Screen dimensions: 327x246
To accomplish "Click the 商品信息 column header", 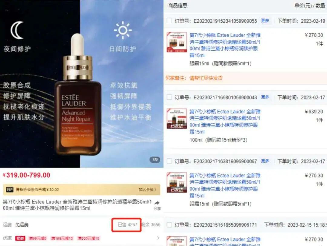I will pyautogui.click(x=178, y=6).
